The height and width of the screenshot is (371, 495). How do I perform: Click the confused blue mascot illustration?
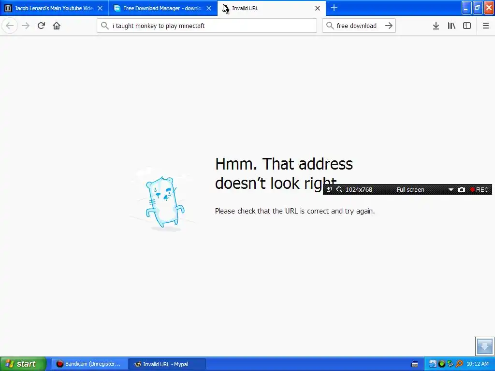tap(164, 203)
